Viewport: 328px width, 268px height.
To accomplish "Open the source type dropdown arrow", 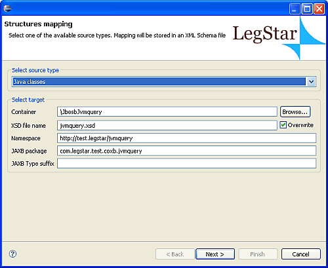I will coord(311,82).
